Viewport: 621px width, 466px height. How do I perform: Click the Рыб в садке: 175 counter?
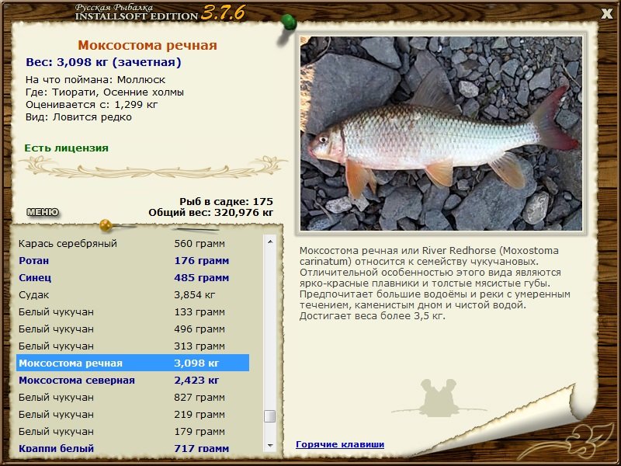(226, 201)
